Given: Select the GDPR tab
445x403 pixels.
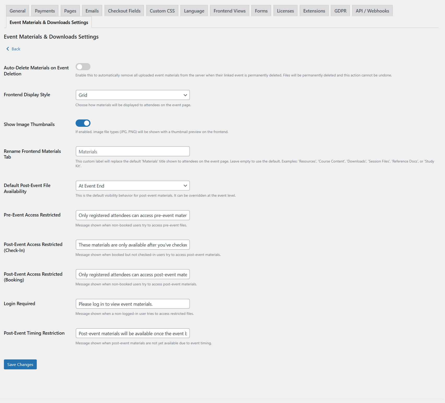Looking at the screenshot, I should 340,11.
